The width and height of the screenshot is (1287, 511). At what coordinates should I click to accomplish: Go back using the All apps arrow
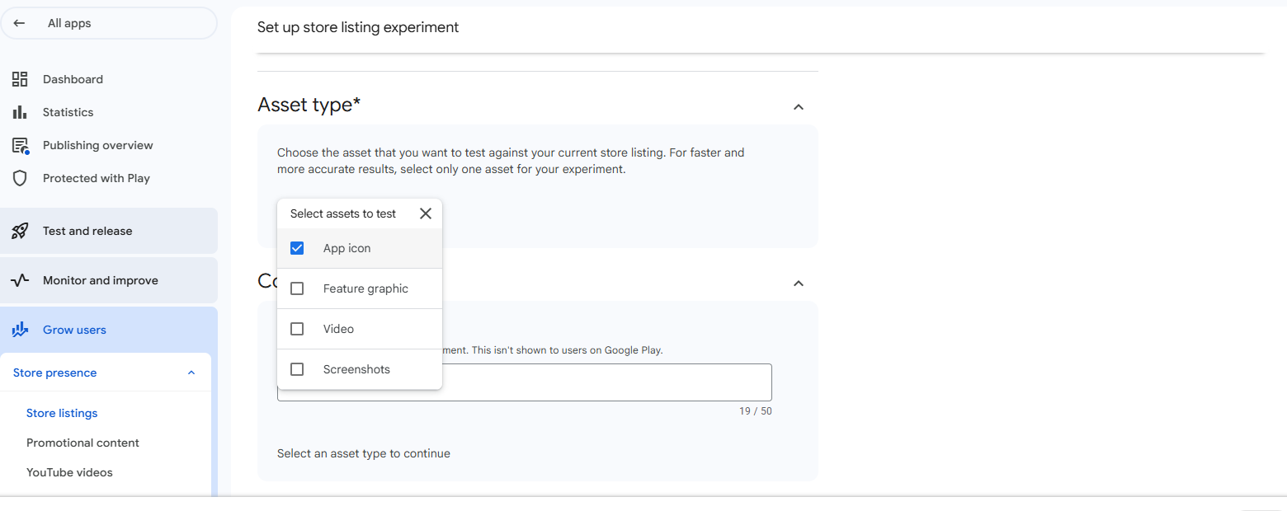20,23
